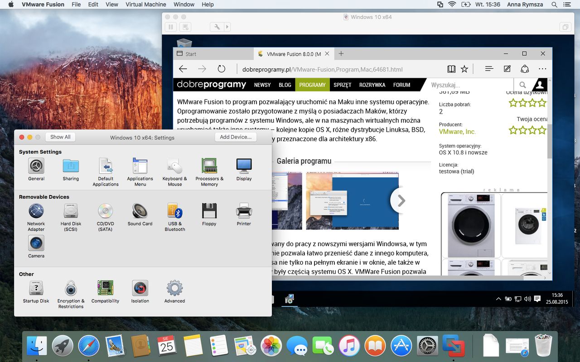This screenshot has height=362, width=580.
Task: Click user profile icon on site
Action: (539, 85)
